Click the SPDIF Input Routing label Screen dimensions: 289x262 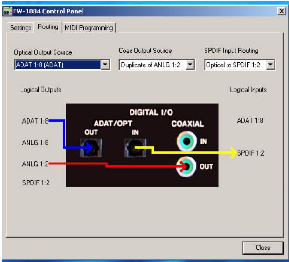[231, 51]
